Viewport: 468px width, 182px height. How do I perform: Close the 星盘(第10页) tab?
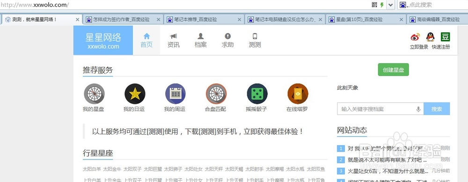tap(402, 20)
